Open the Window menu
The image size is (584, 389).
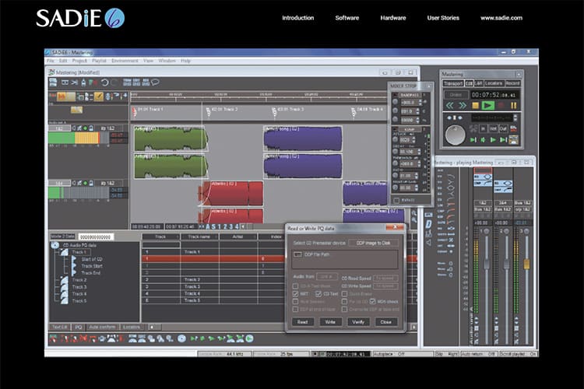(x=167, y=61)
